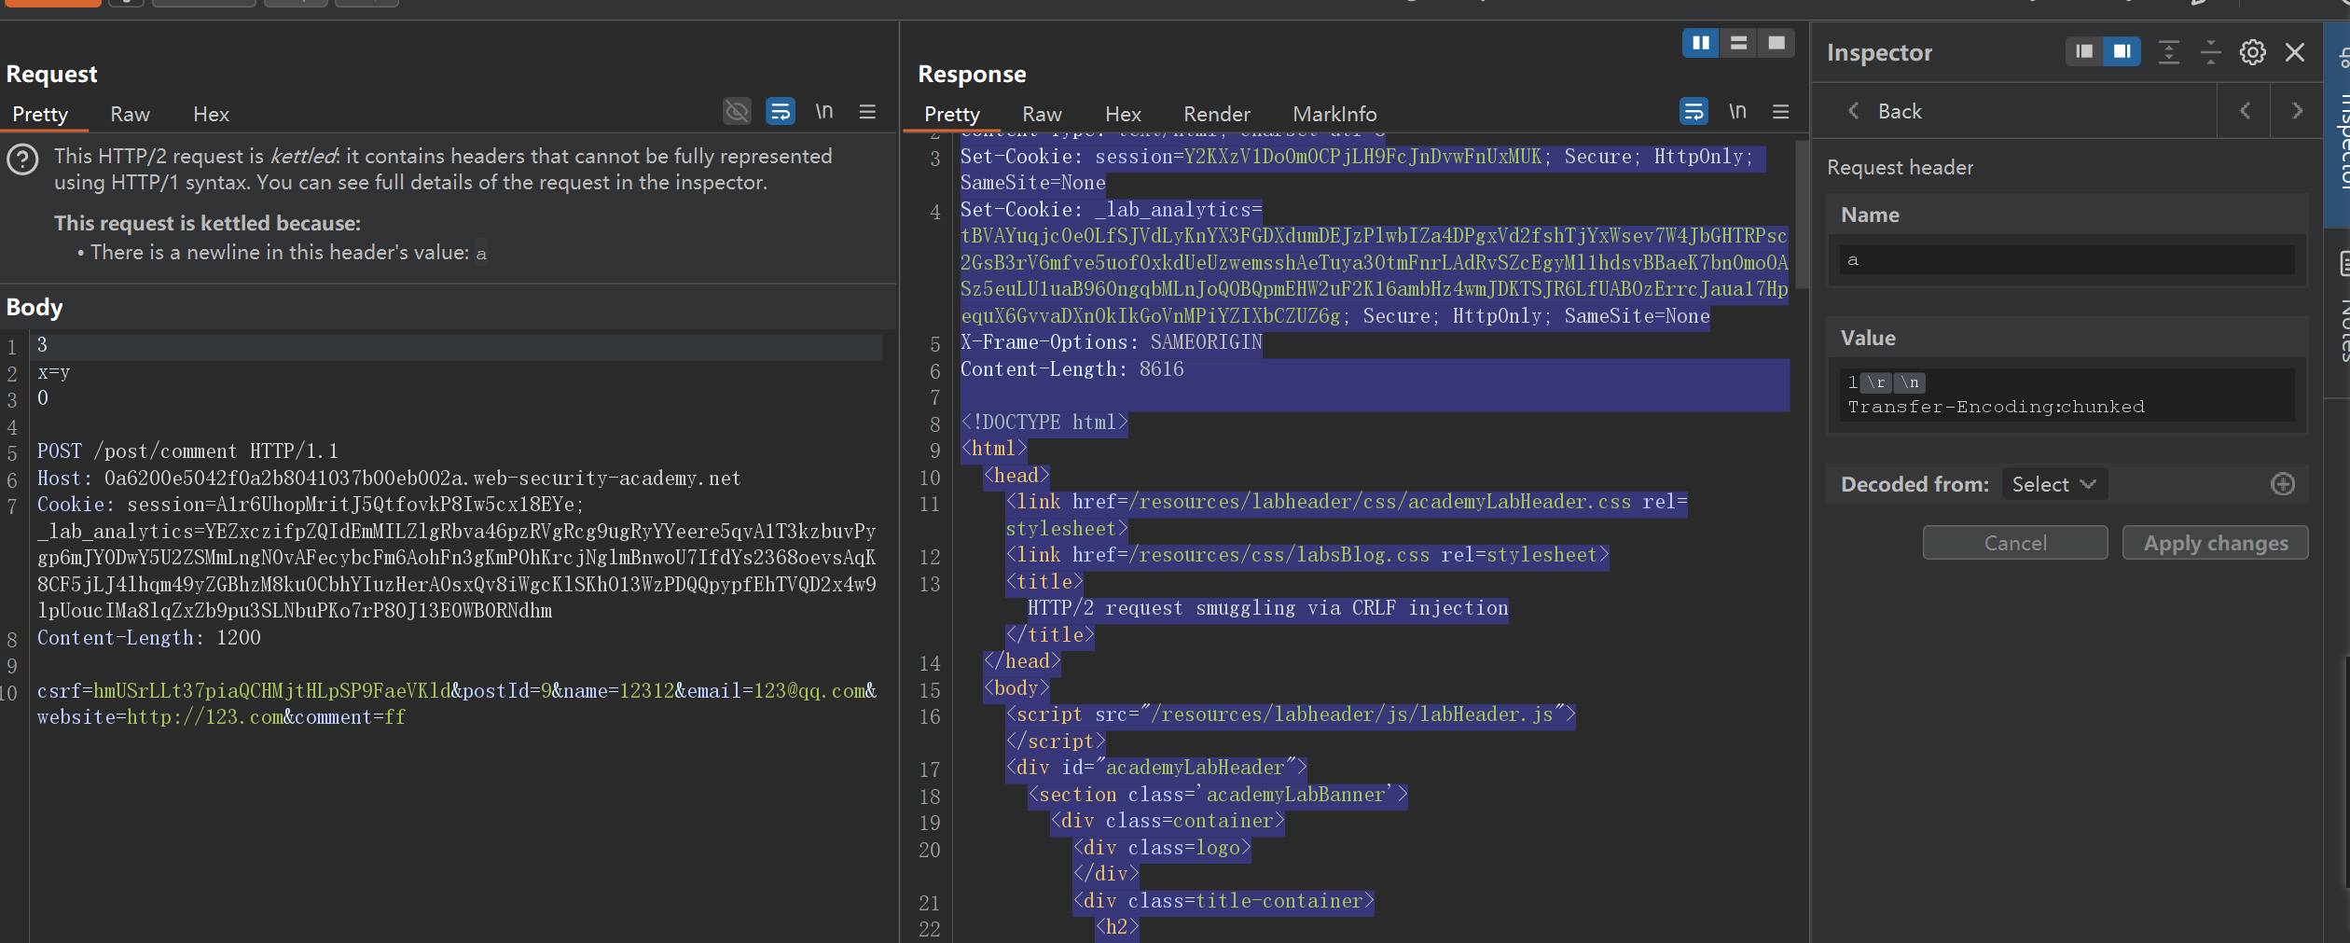Click the csrf parameter line in request body
The image size is (2350, 943).
[x=457, y=704]
